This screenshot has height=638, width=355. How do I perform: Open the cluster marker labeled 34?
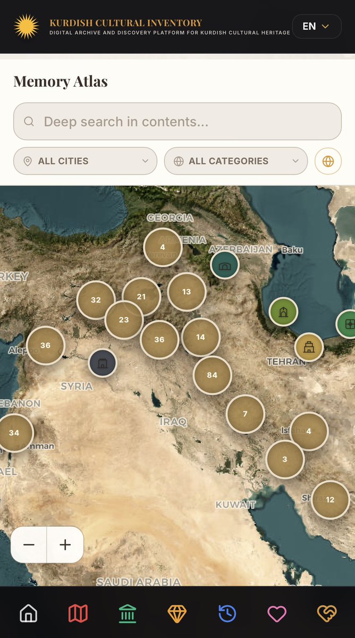click(x=14, y=433)
